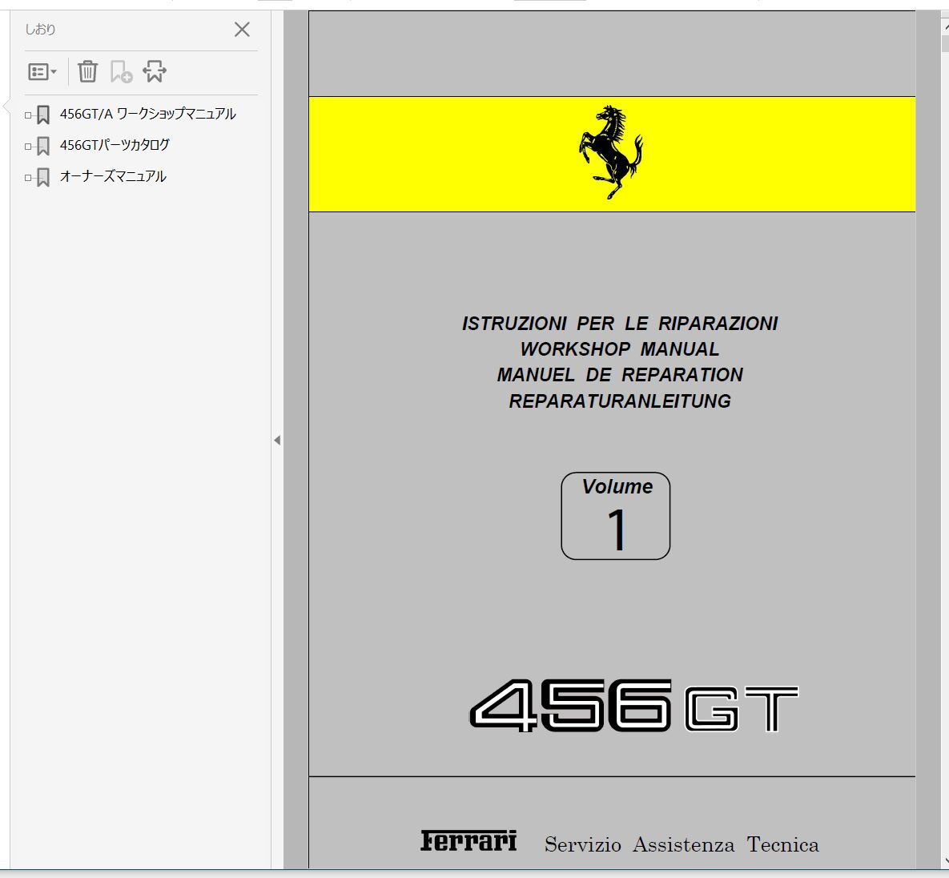Close the しおり bookmarks panel
The height and width of the screenshot is (878, 949).
pos(242,30)
